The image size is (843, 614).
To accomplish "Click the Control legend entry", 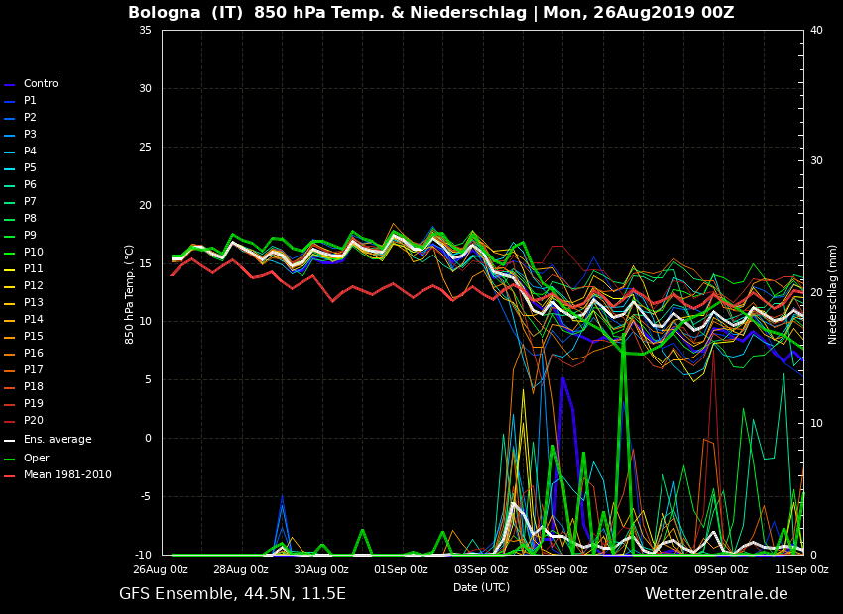I will 42,84.
